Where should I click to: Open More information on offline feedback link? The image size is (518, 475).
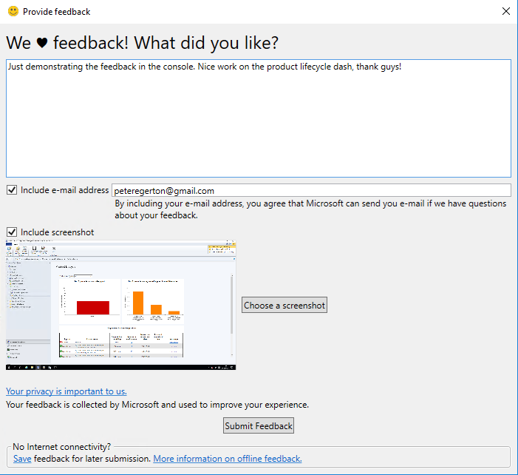click(228, 459)
